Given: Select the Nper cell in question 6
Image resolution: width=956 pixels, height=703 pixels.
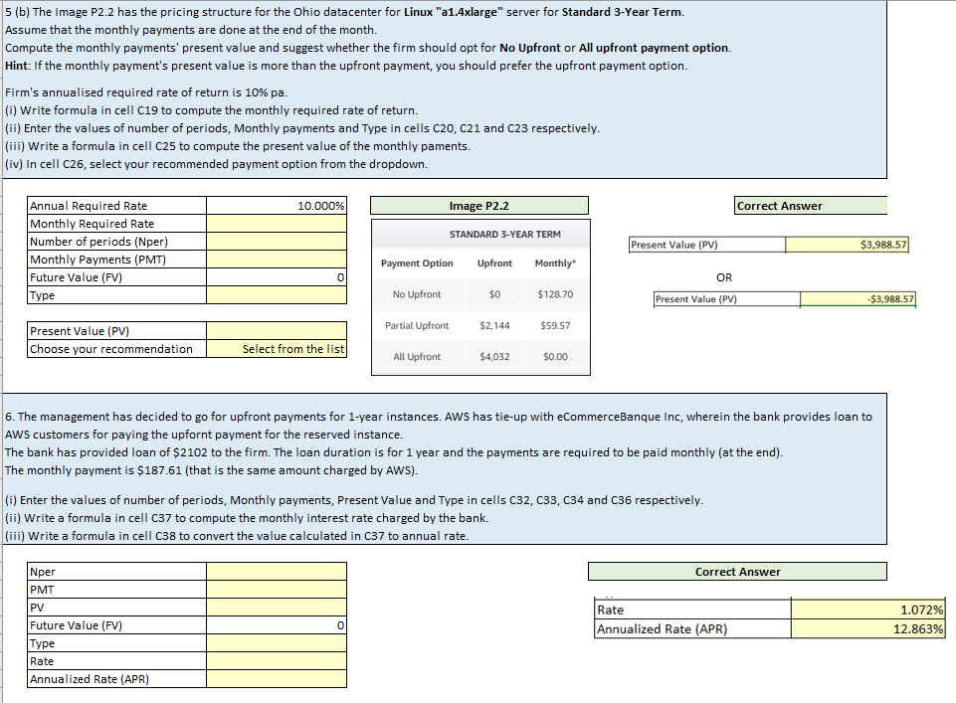Looking at the screenshot, I should coord(276,571).
